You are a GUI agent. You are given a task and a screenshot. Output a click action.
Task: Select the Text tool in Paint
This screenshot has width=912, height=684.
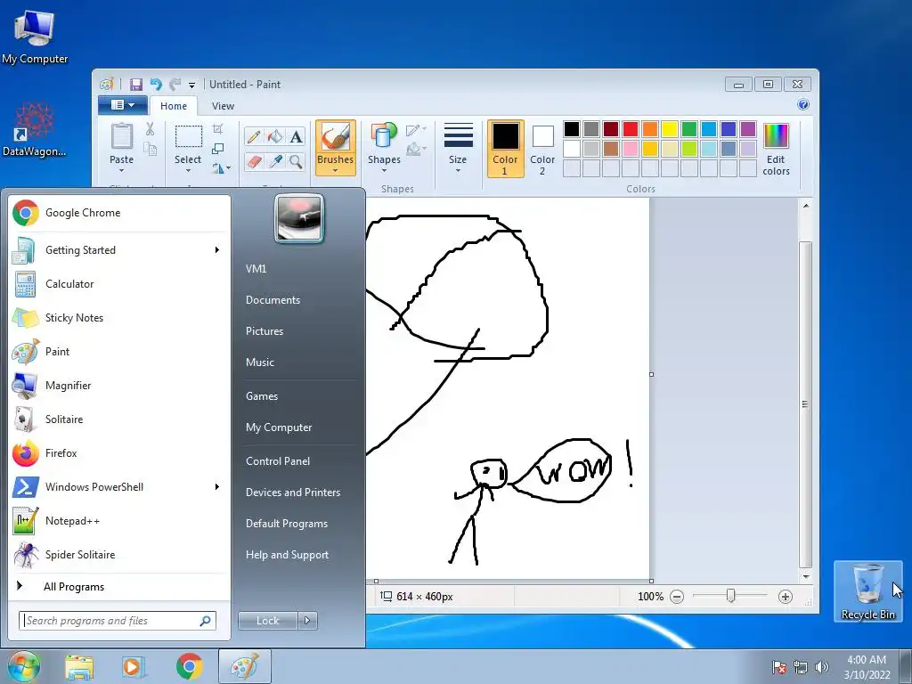296,136
